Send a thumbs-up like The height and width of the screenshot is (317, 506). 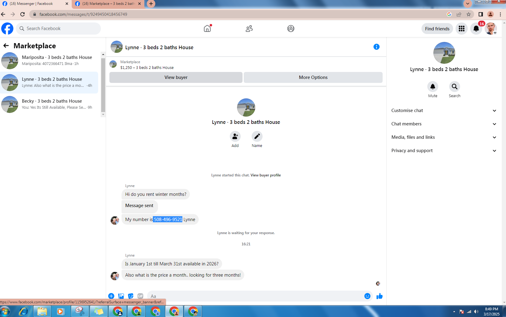point(380,296)
